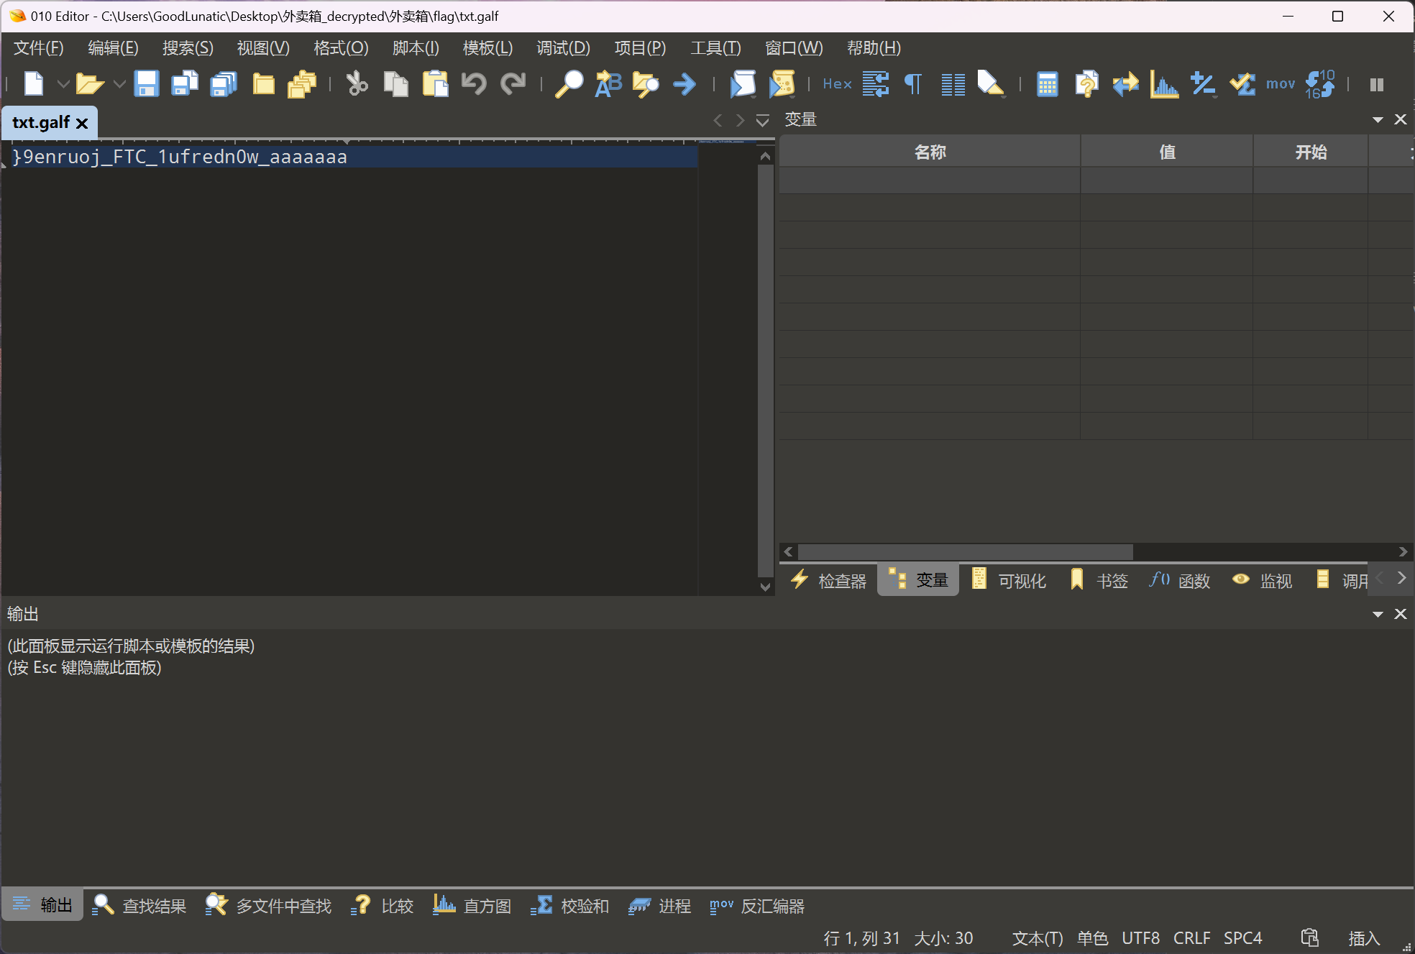1415x954 pixels.
Task: Open the 编辑(E) menu
Action: [x=113, y=48]
